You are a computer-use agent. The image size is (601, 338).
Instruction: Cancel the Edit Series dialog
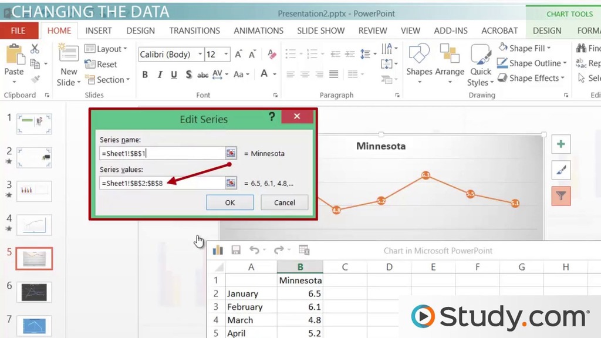click(x=285, y=202)
